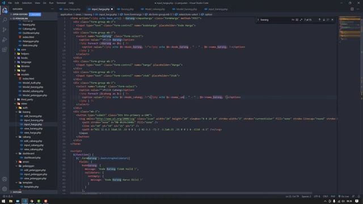The image size is (363, 204).
Task: Open Model_Auth.php in explorer
Action: pyautogui.click(x=32, y=83)
